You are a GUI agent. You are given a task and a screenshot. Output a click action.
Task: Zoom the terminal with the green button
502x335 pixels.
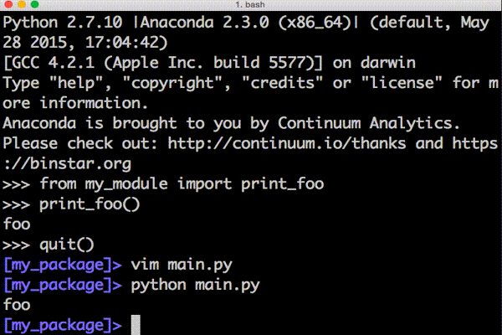34,4
